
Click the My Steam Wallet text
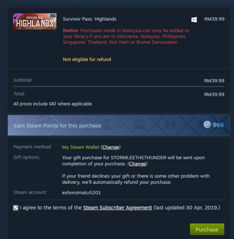[x=80, y=147]
